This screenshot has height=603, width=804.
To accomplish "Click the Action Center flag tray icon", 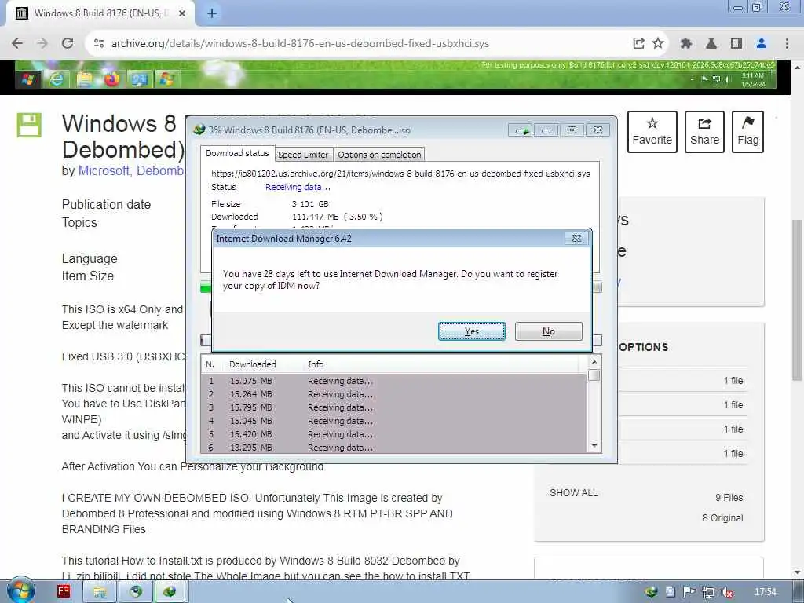I will (x=689, y=592).
